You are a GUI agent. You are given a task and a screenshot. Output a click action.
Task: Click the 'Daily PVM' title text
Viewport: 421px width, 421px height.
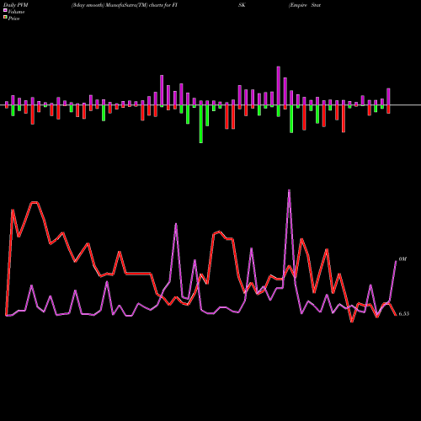(17, 5)
